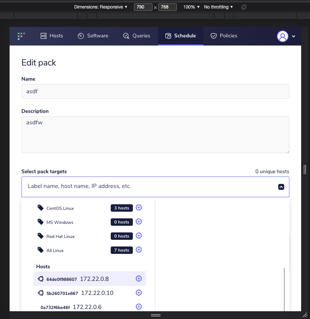Click the viewport width field 790
The image size is (310, 319).
click(143, 7)
